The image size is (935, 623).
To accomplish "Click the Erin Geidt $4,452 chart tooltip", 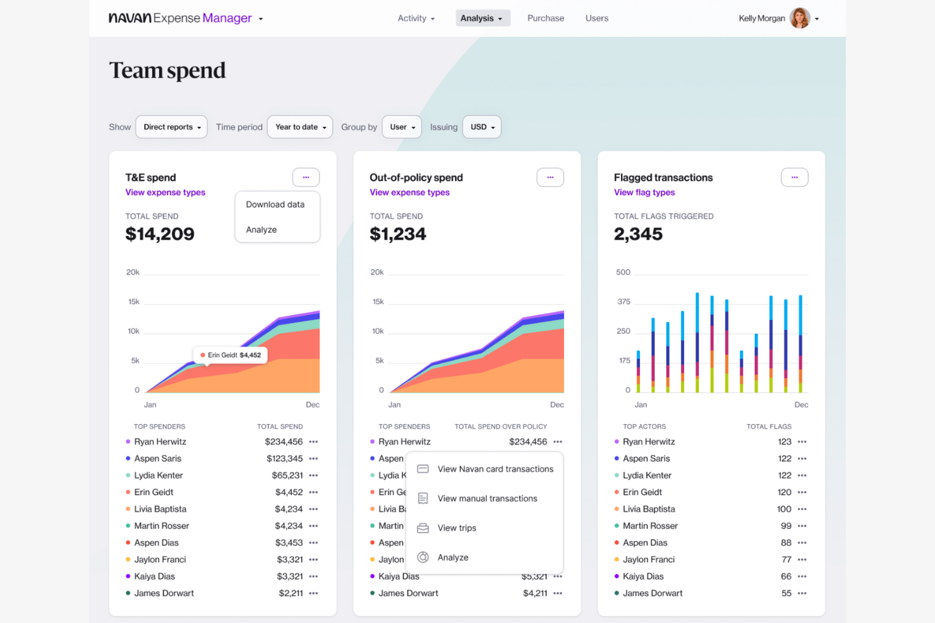I will [231, 355].
